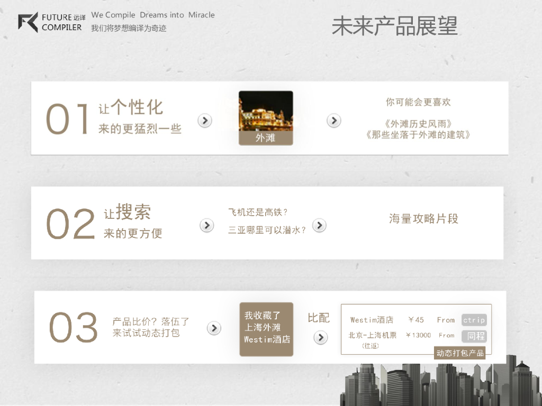Click the 让搜索 heading

tap(127, 212)
